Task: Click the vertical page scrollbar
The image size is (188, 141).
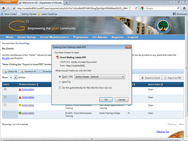Action: [x=186, y=68]
